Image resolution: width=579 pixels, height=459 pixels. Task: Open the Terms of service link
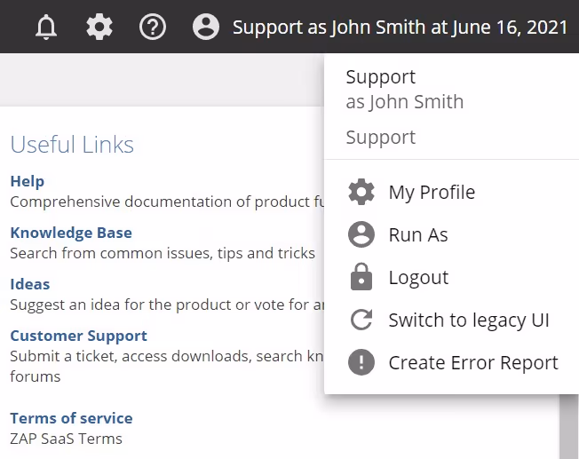[71, 418]
